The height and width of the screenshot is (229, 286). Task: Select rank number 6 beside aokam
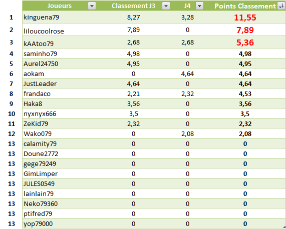coord(12,73)
